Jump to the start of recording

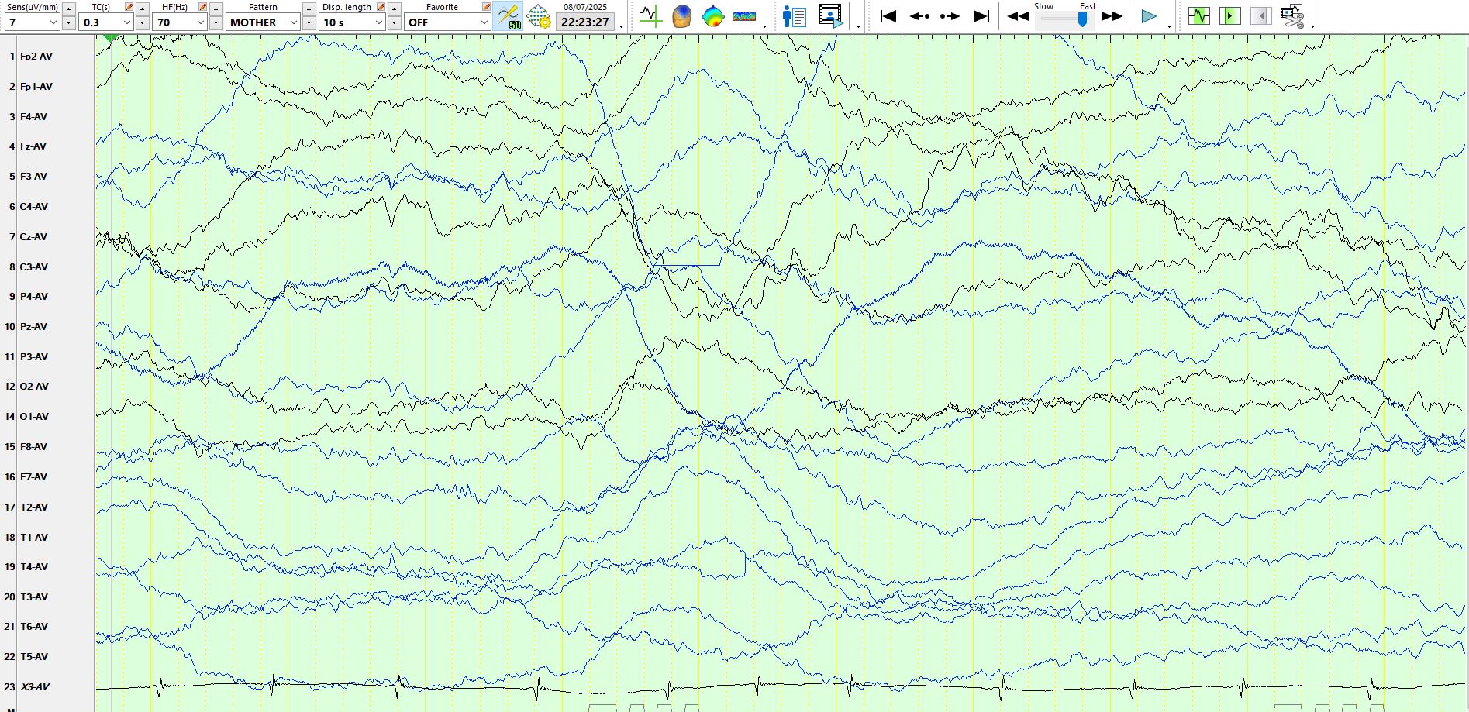point(888,16)
